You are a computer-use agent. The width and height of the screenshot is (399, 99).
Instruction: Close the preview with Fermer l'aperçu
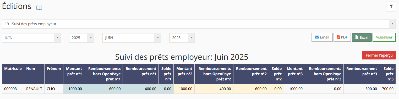pyautogui.click(x=379, y=55)
